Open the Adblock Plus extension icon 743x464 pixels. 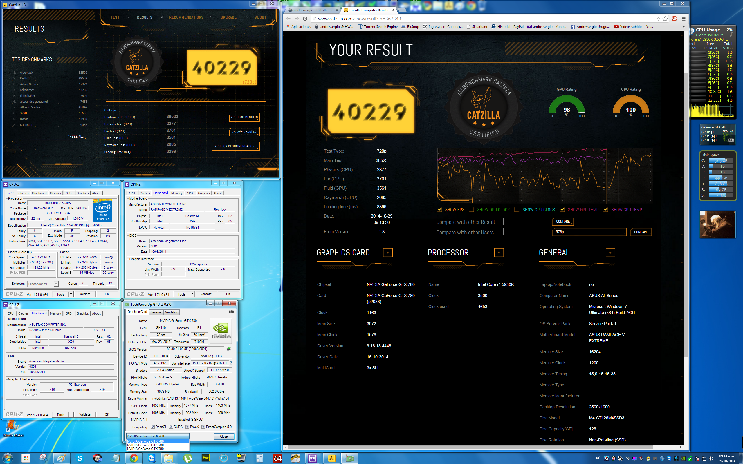click(x=674, y=19)
